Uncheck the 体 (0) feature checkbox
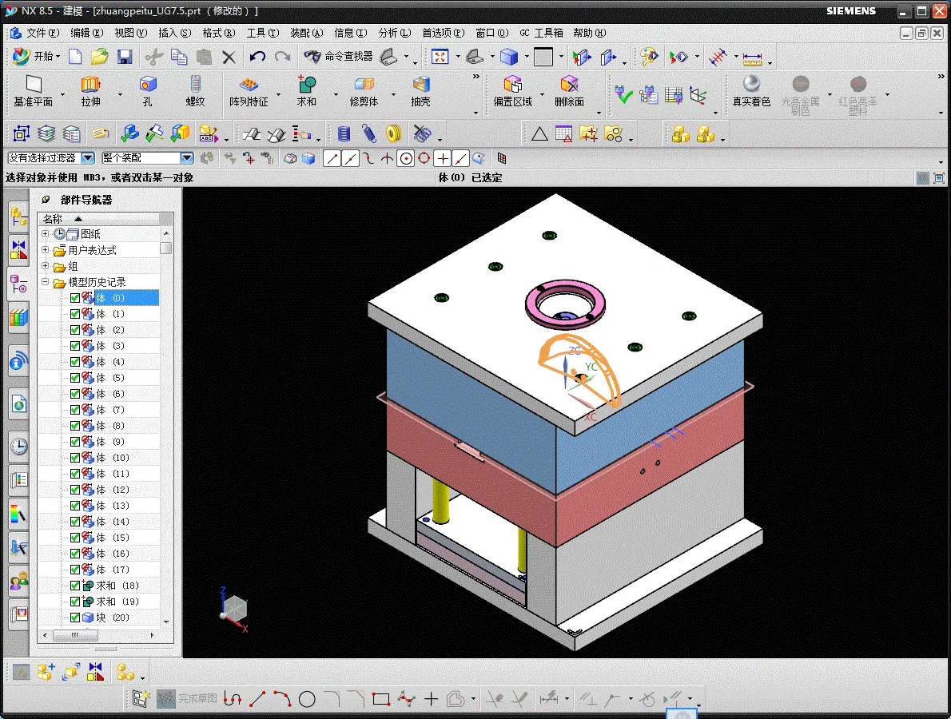Screen dimensions: 951x719 (75, 298)
